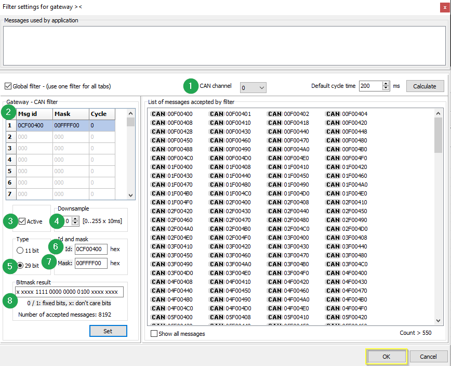The width and height of the screenshot is (451, 366).
Task: Decrease the Default cycle time spinner
Action: (x=386, y=89)
